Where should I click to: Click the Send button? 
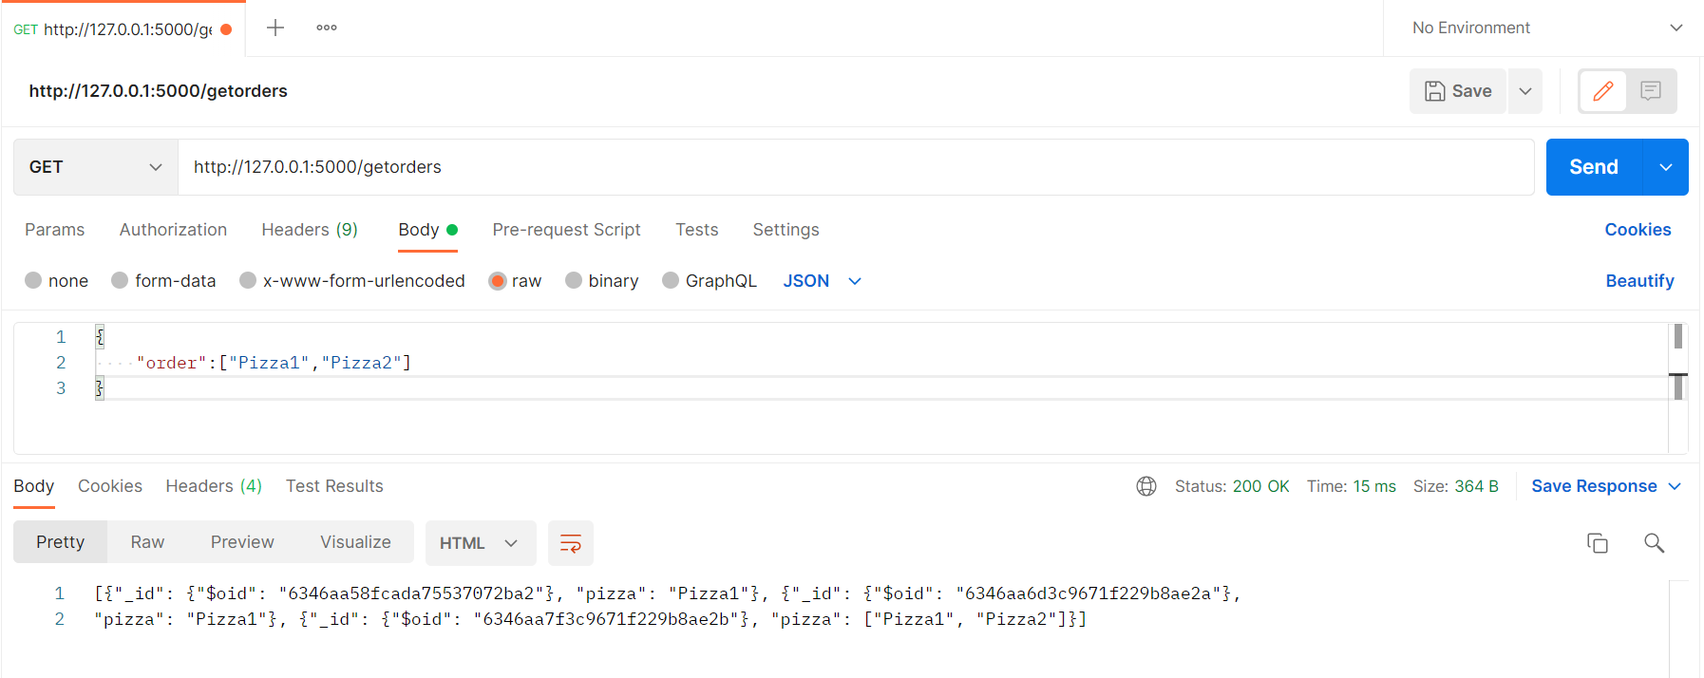click(1593, 166)
